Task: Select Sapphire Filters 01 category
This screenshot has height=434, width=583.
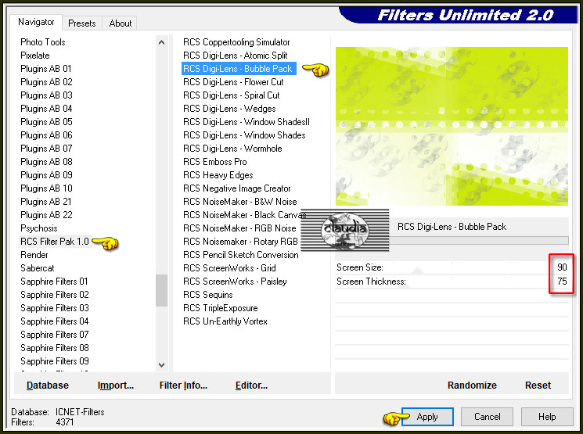Action: pos(54,282)
